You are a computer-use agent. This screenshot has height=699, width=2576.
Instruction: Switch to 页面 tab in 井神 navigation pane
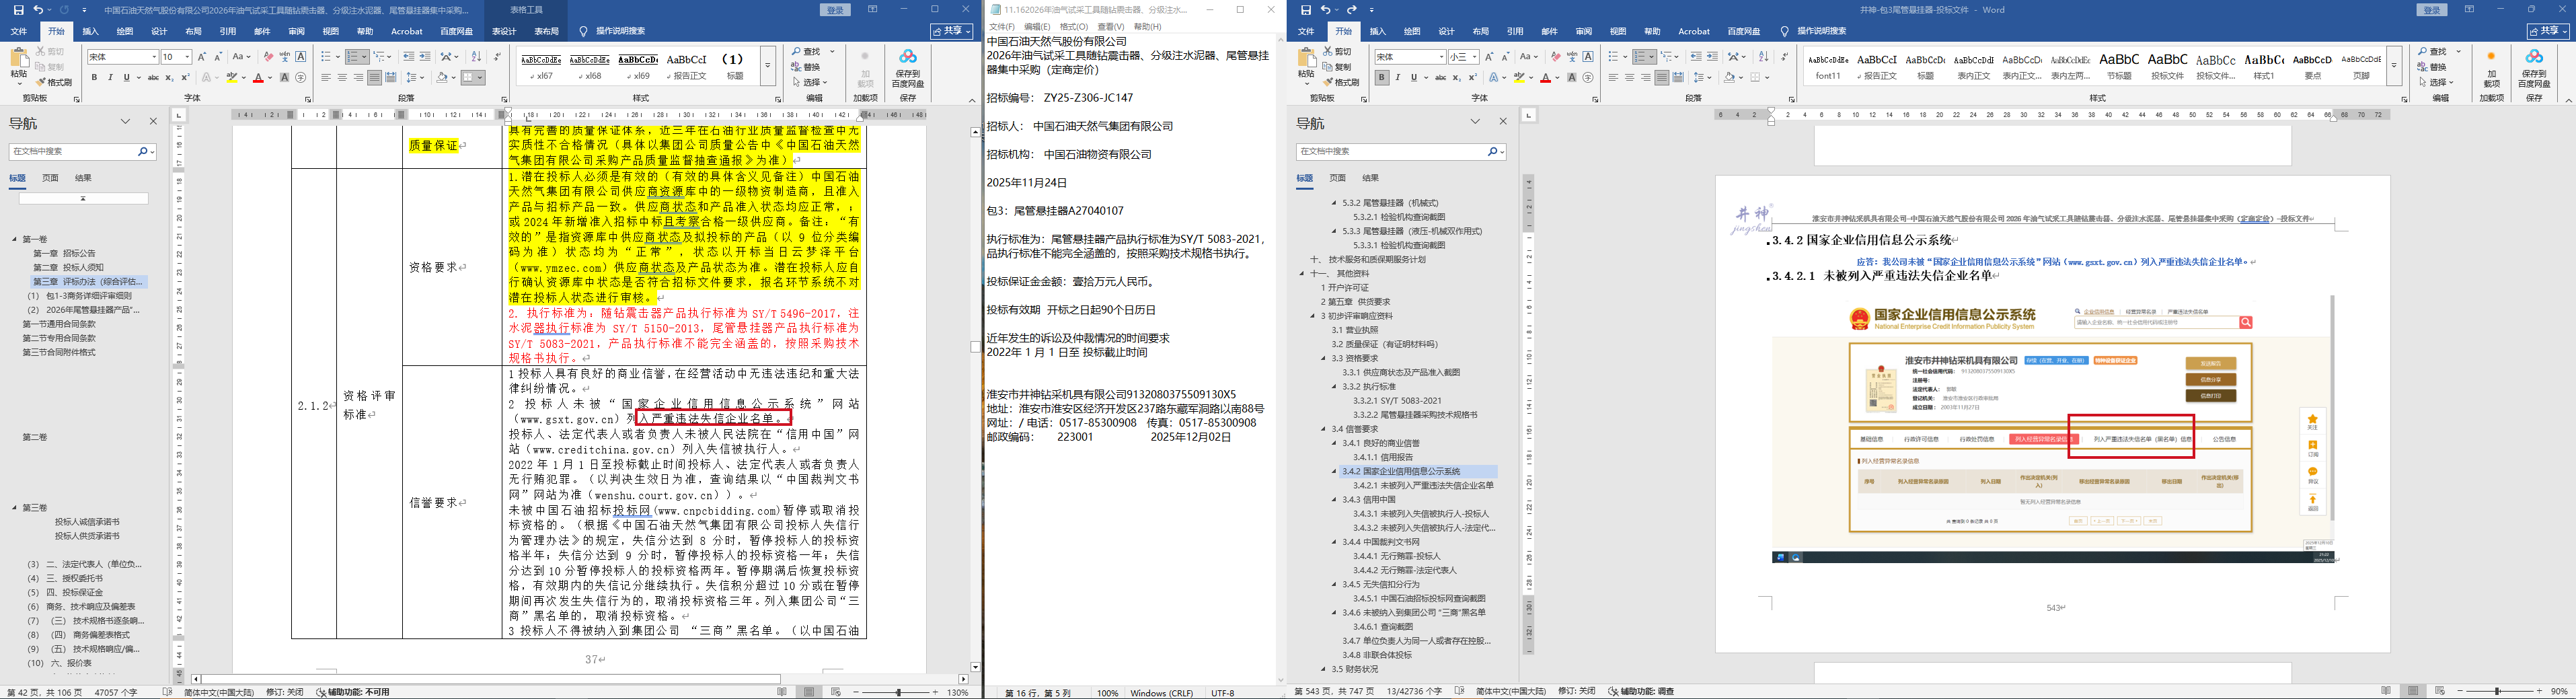coord(1338,178)
